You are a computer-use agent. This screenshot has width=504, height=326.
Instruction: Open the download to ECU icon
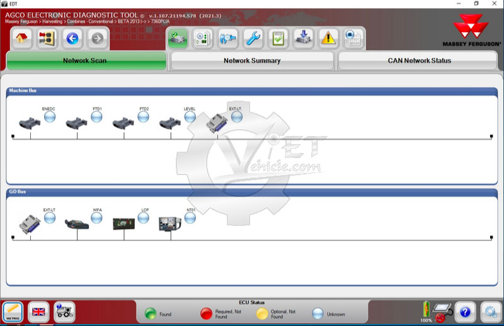[x=304, y=38]
